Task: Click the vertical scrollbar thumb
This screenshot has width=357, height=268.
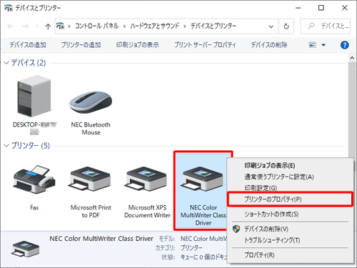Action: 352,109
